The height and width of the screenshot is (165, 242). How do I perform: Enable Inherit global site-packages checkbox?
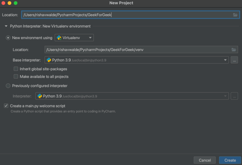point(16,69)
